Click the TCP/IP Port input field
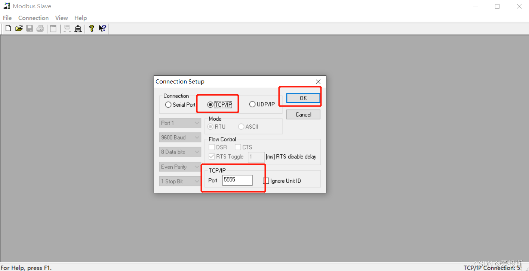The height and width of the screenshot is (271, 529). (x=237, y=180)
